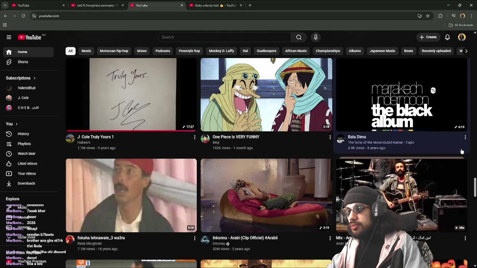Image resolution: width=477 pixels, height=268 pixels.
Task: Click into the YouTube search field
Action: [225, 37]
